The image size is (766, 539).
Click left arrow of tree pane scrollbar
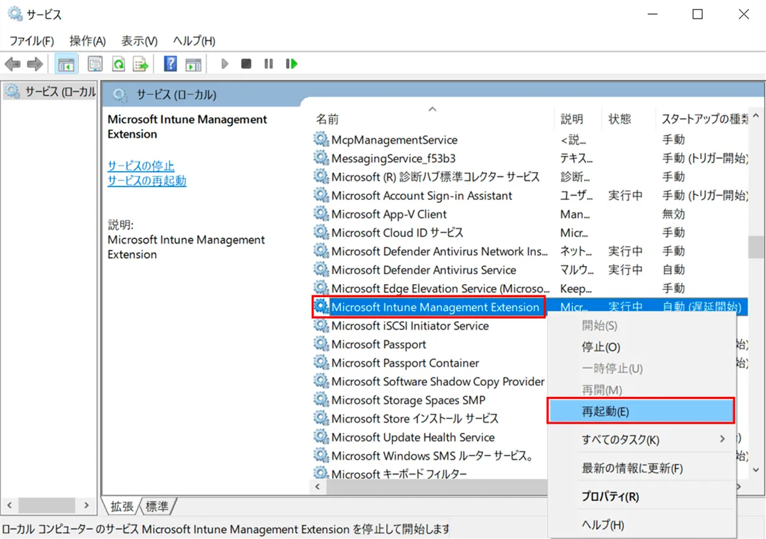coord(8,505)
